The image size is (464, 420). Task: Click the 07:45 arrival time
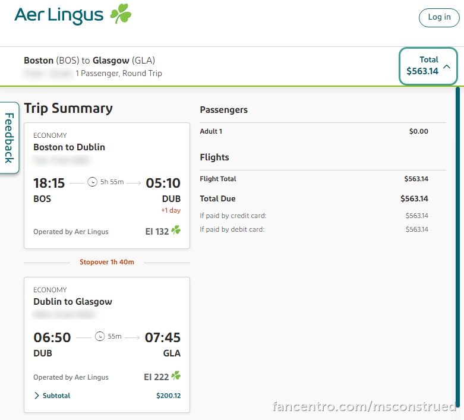(162, 337)
